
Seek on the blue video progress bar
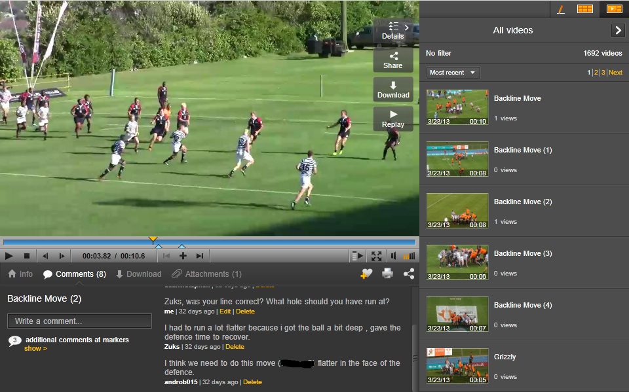coord(210,241)
